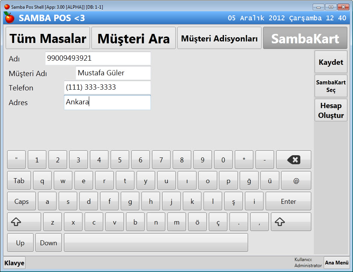Screen dimensions: 353x272
Task: Open the Tüm Masalar tab
Action: (x=48, y=38)
